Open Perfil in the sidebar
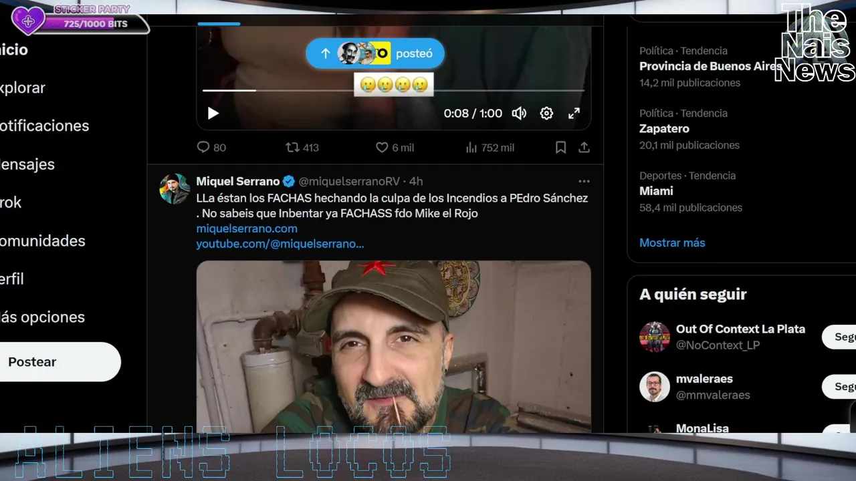 [x=12, y=279]
